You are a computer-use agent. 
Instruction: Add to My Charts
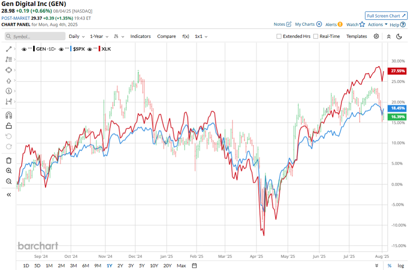pyautogui.click(x=308, y=24)
